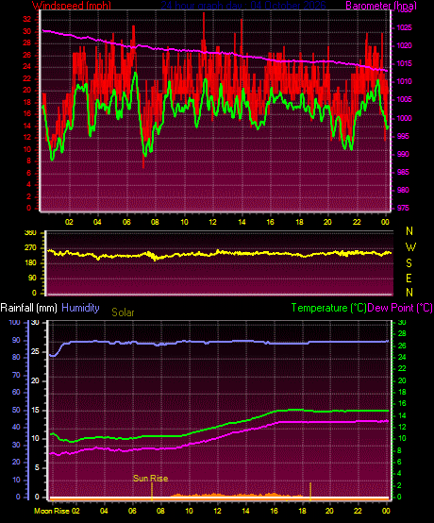The height and width of the screenshot is (523, 434).
Task: Click the "12" hour label under the wind graph
Action: (212, 222)
